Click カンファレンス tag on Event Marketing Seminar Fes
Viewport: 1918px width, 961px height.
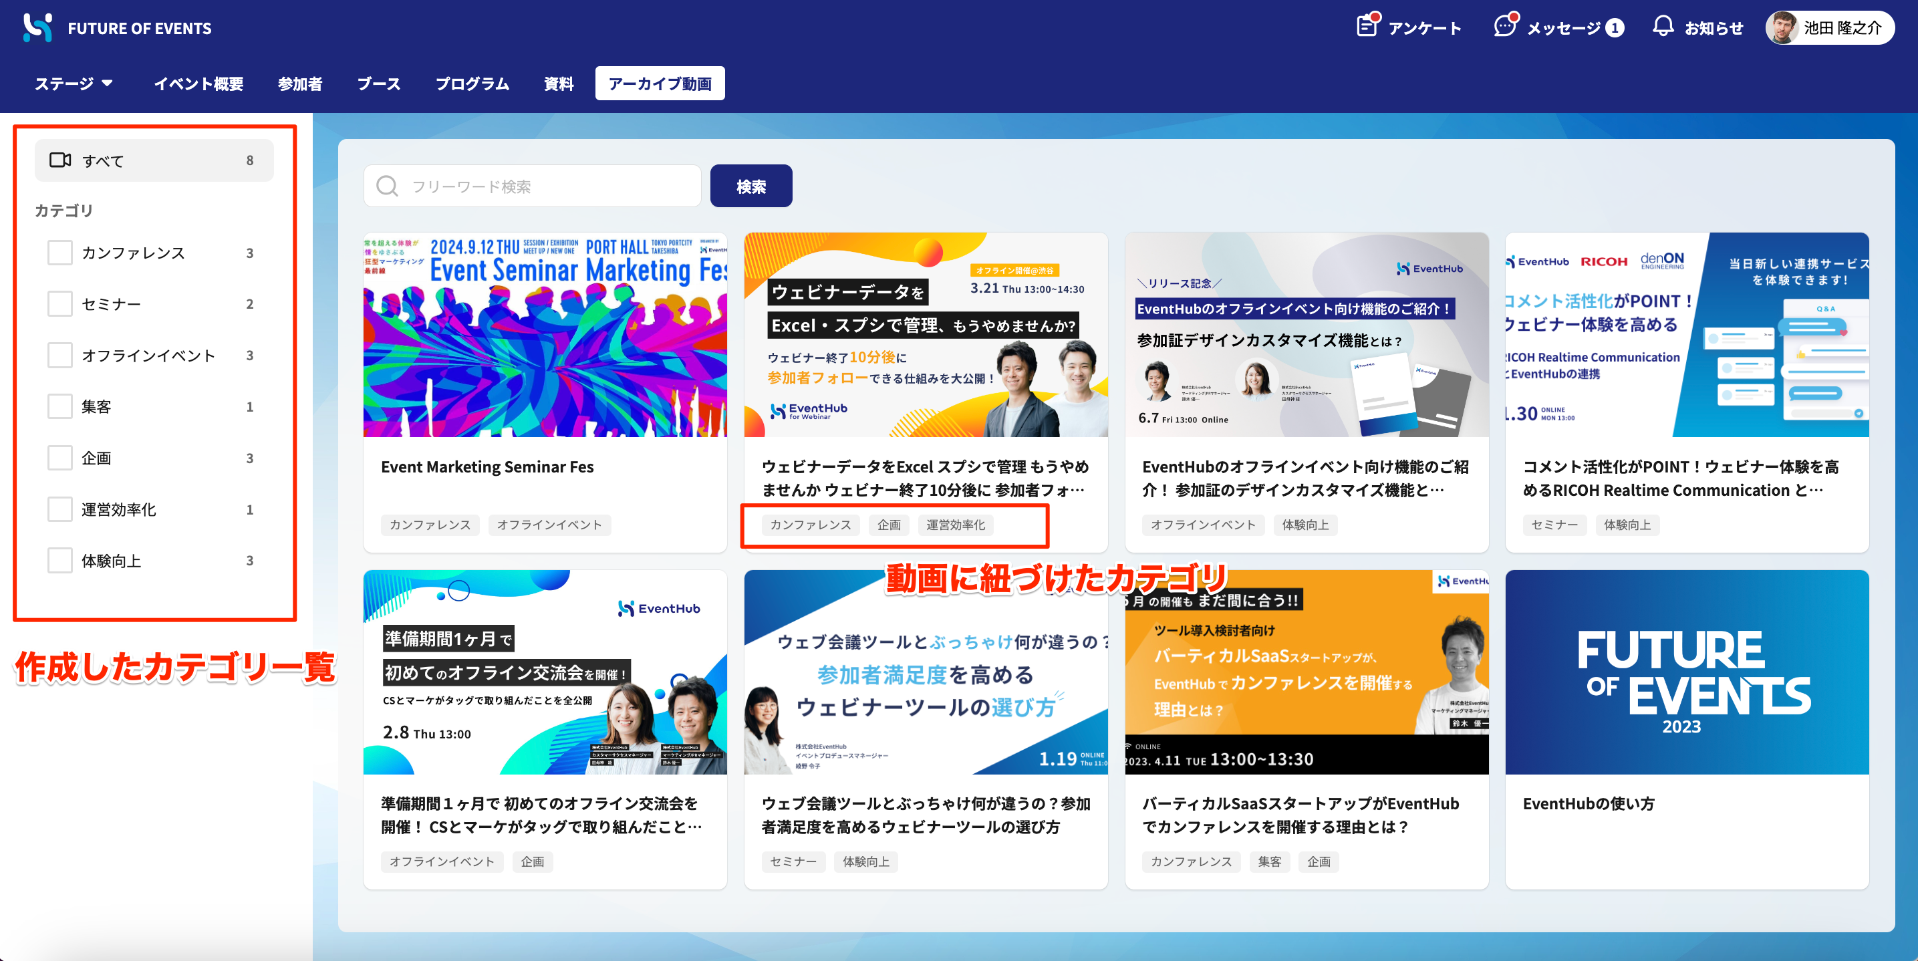430,525
